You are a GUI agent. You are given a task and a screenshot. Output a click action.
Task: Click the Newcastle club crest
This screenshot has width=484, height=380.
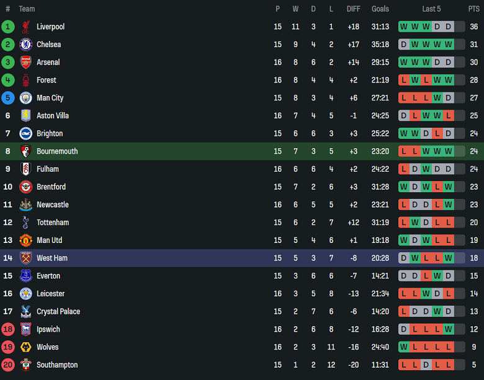pos(25,205)
